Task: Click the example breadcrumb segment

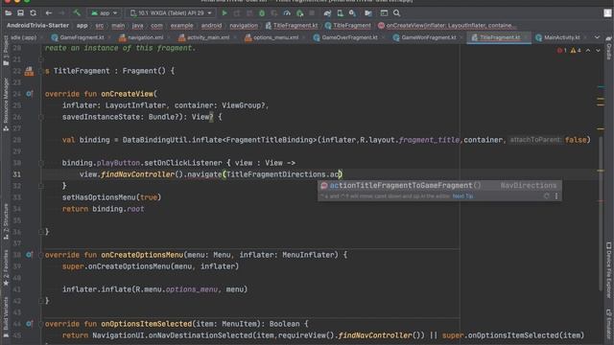Action: pyautogui.click(x=181, y=26)
